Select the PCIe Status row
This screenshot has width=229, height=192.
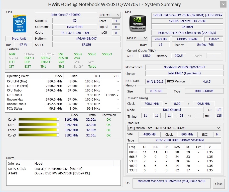(x=63, y=109)
